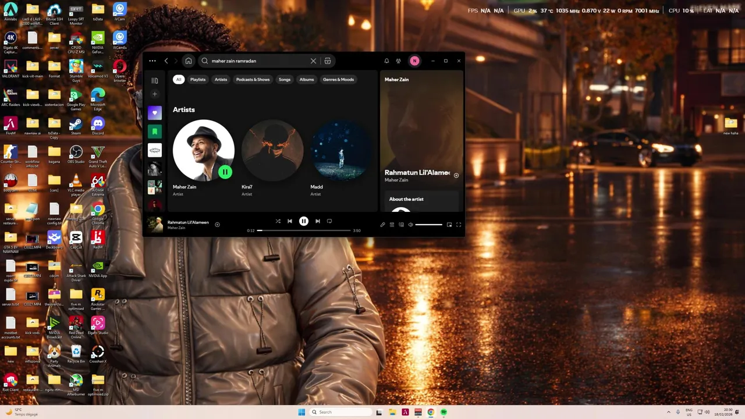Open the Windows Start button
Image resolution: width=745 pixels, height=419 pixels.
click(301, 412)
